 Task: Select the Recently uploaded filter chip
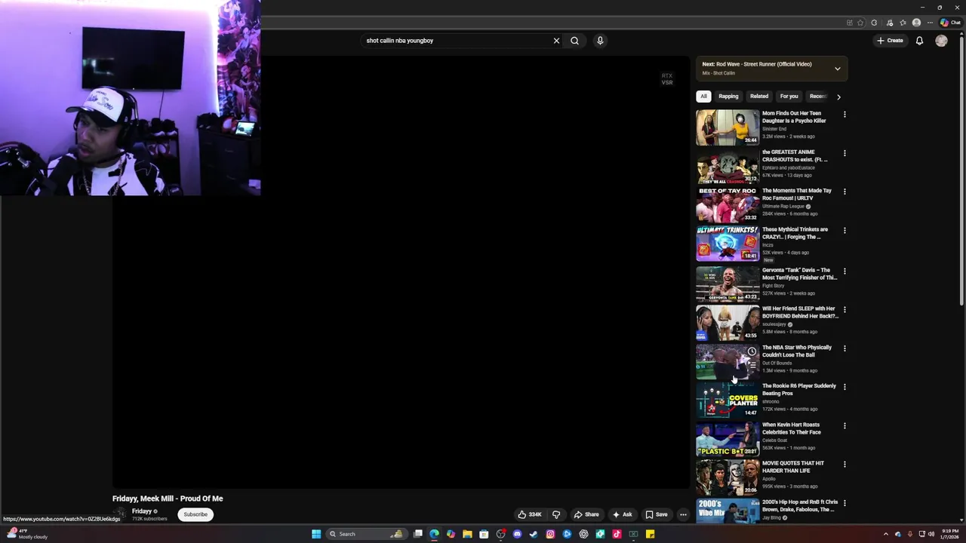coord(818,97)
